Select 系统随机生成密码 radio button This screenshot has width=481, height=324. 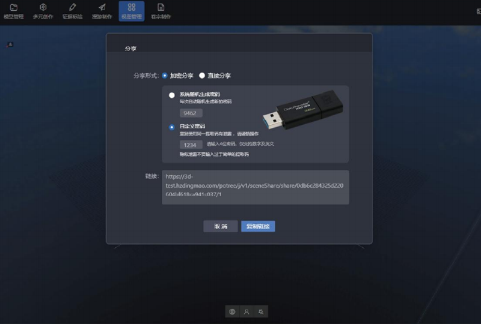172,95
